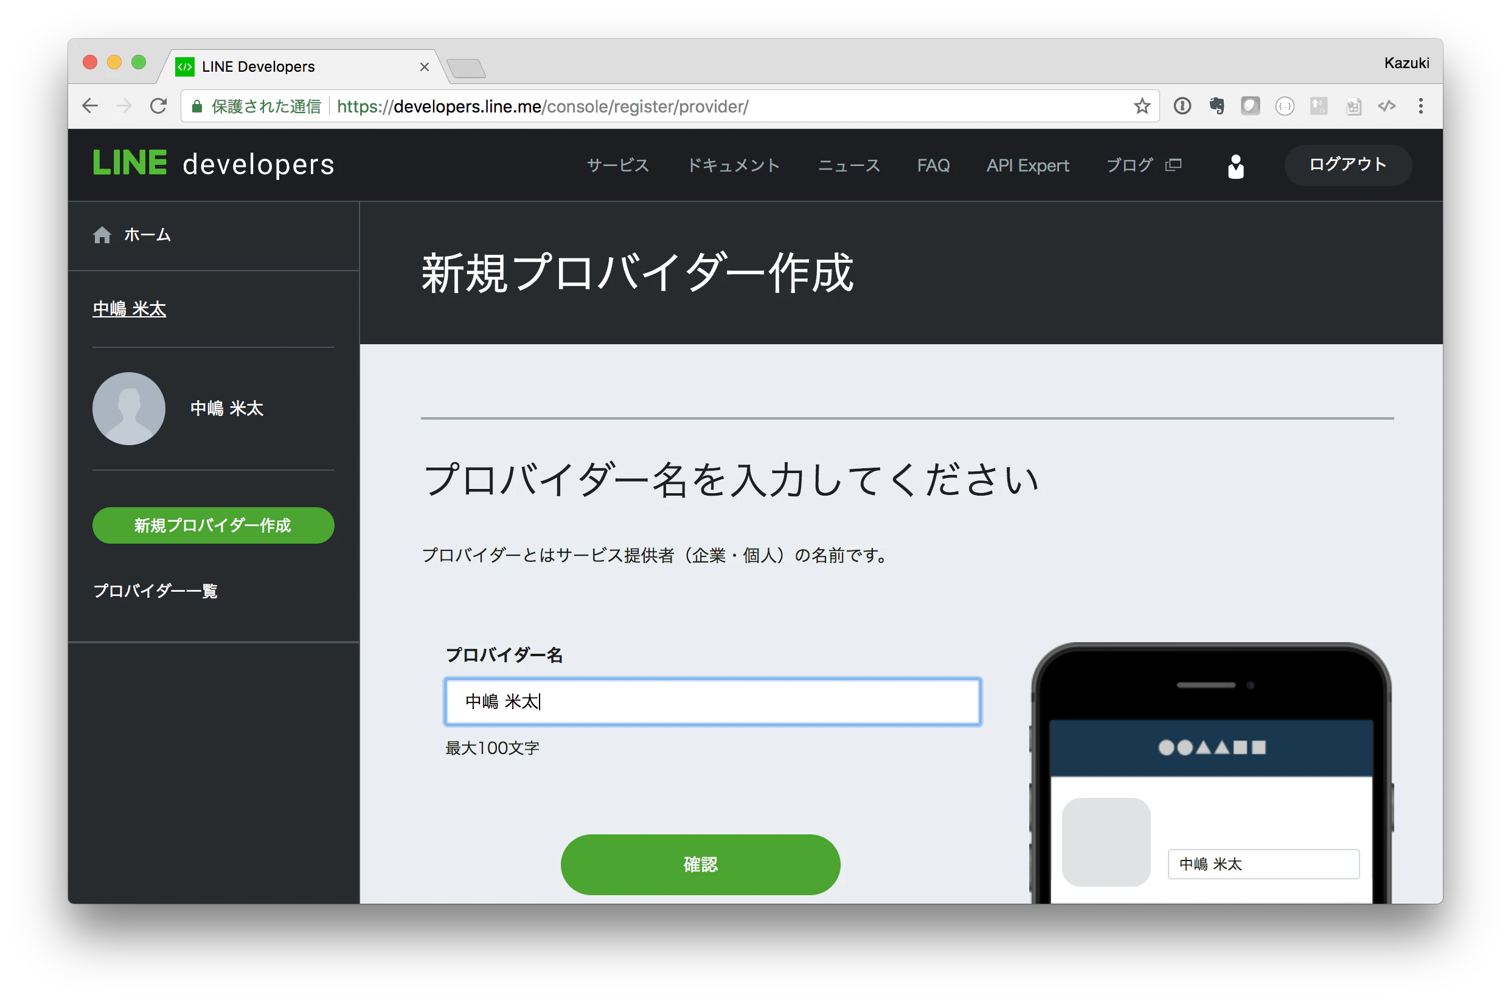Viewport: 1511px width, 1001px height.
Task: Click the LINE Developers tab favicon
Action: tap(184, 66)
